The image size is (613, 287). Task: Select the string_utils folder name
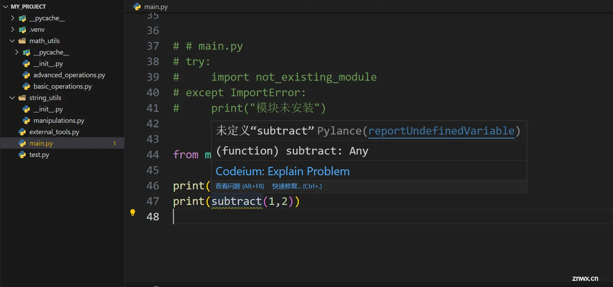coord(45,98)
